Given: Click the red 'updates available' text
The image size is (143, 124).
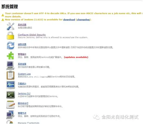Looking at the screenshot, I should coord(76,57).
